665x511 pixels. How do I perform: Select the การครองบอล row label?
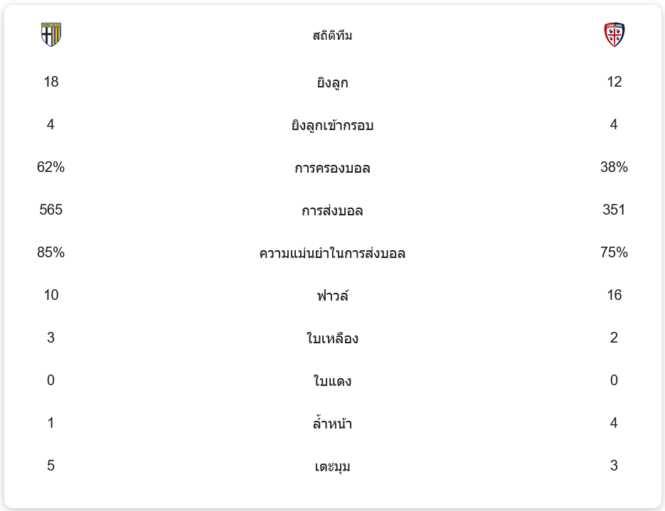click(333, 168)
